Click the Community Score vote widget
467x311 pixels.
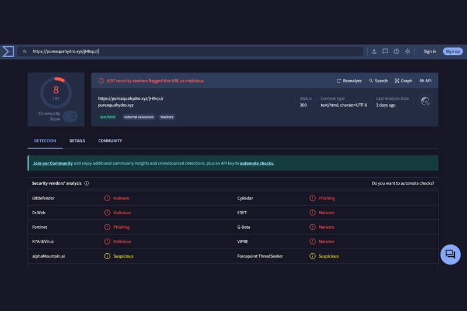click(70, 116)
